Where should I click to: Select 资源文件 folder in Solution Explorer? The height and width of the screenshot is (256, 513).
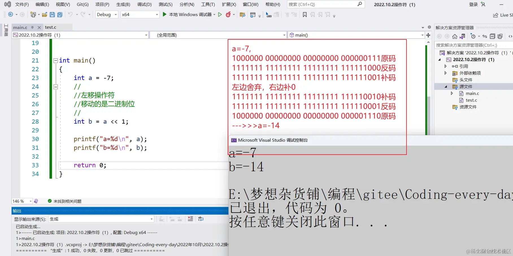coord(468,107)
